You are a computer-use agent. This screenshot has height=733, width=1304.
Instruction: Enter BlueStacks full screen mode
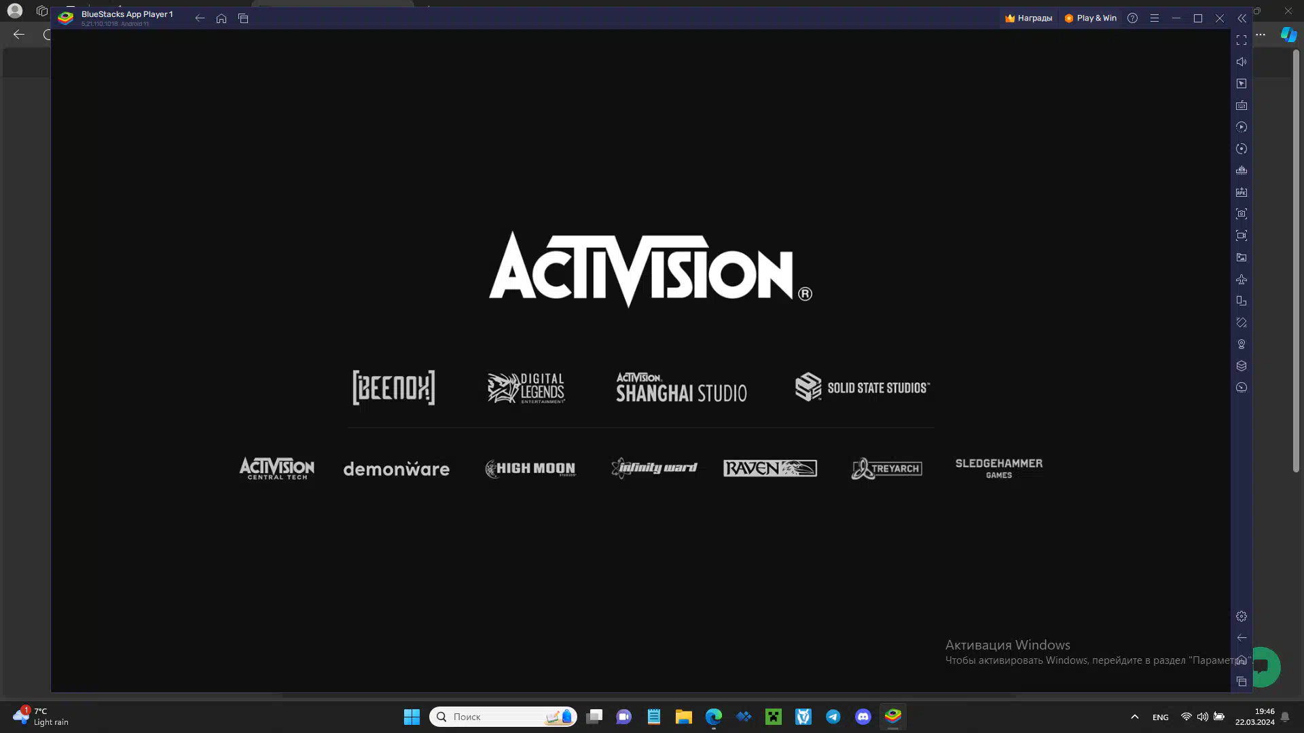click(1242, 40)
